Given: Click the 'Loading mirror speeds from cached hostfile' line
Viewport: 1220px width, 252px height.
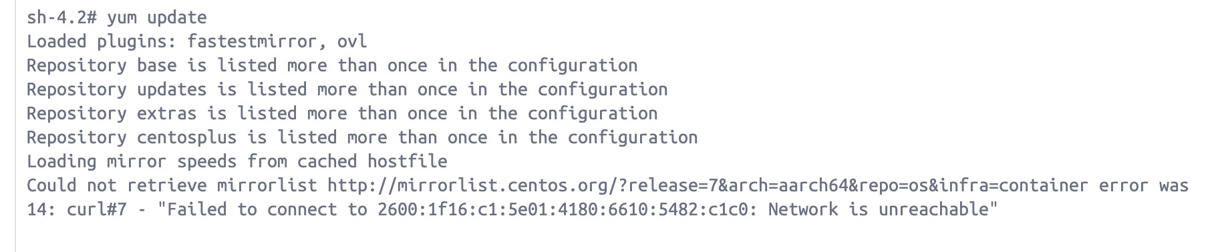Looking at the screenshot, I should coord(237,162).
